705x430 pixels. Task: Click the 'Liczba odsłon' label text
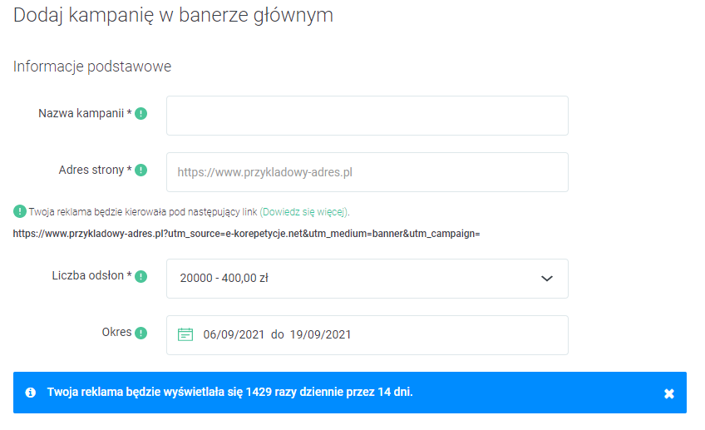[87, 276]
